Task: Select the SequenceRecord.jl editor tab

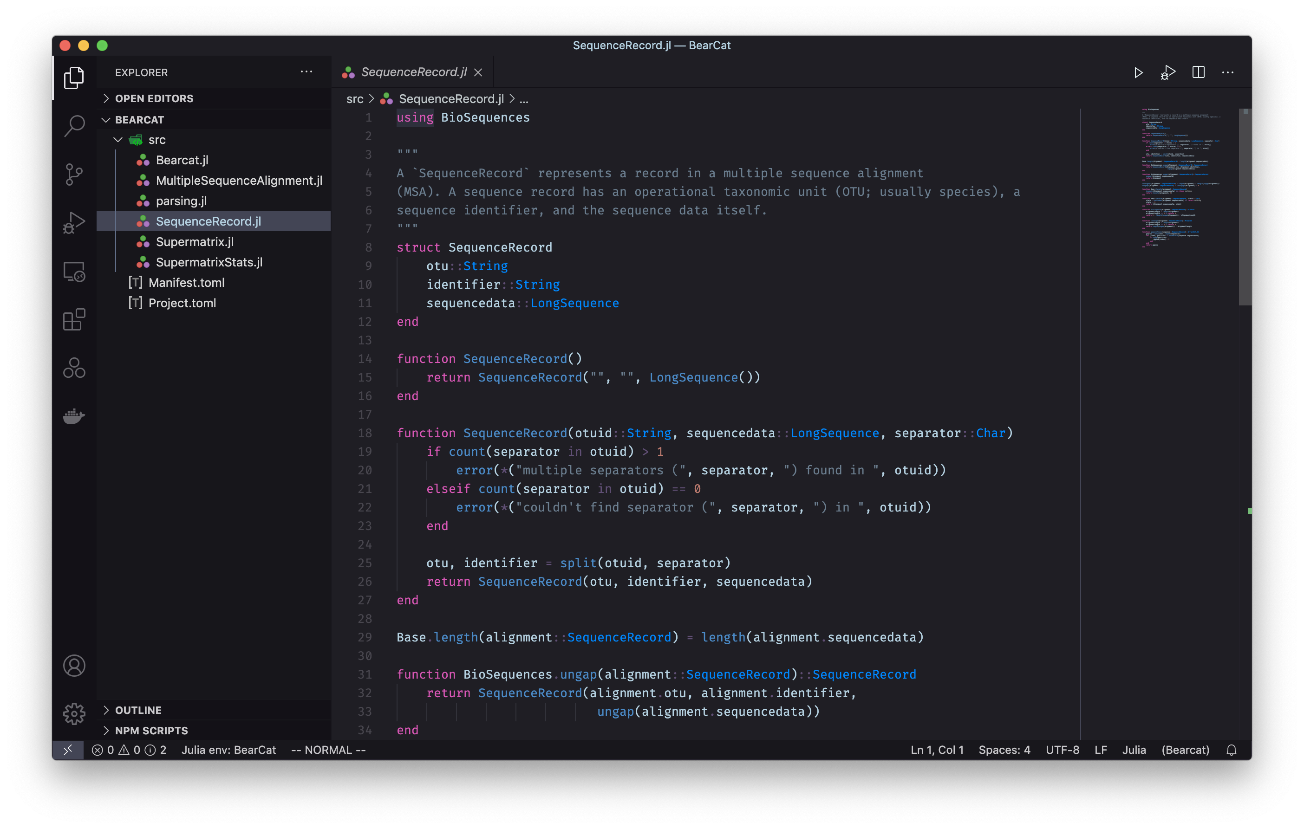Action: coord(413,72)
